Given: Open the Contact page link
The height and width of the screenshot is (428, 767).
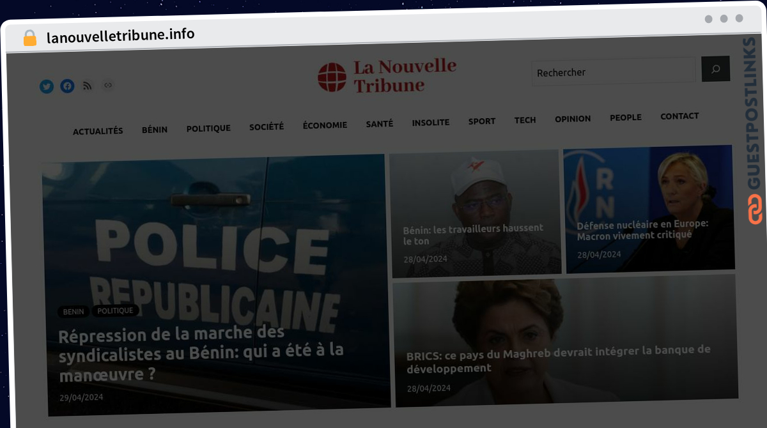Looking at the screenshot, I should tap(679, 116).
